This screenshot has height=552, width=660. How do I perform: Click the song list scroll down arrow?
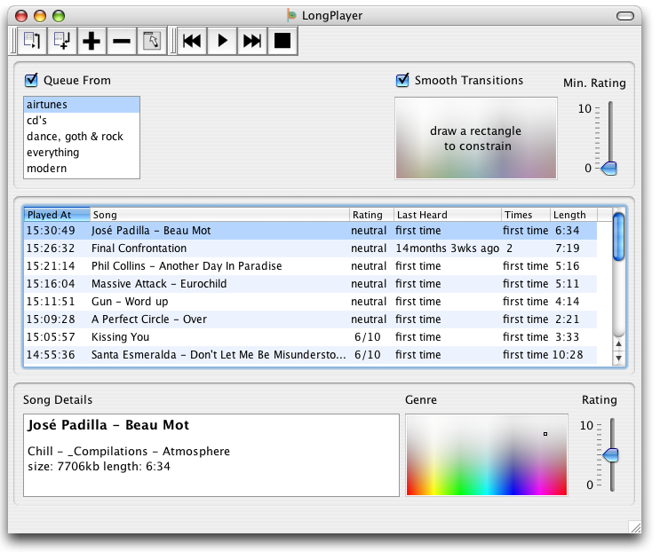point(618,357)
